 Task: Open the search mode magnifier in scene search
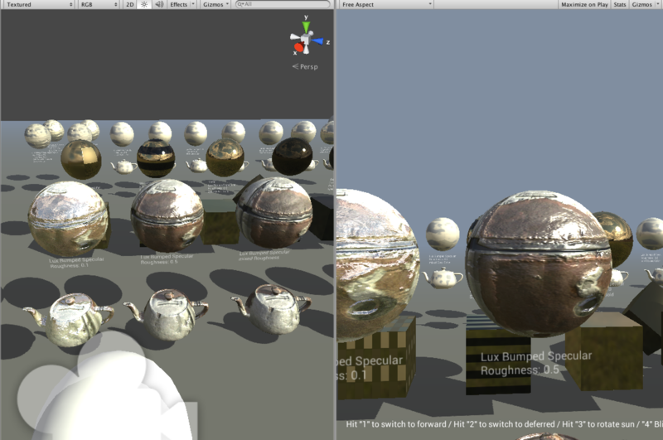pyautogui.click(x=241, y=4)
